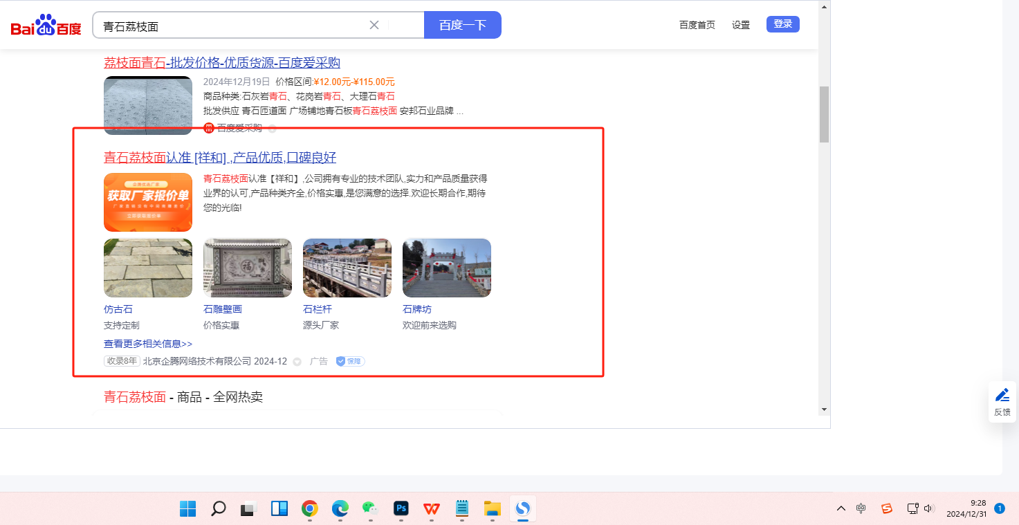The image size is (1019, 525).
Task: Go to 百度首页 in the top navigation
Action: 697,25
